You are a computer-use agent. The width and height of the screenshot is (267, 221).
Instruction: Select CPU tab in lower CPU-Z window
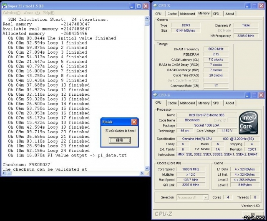pos(158,103)
